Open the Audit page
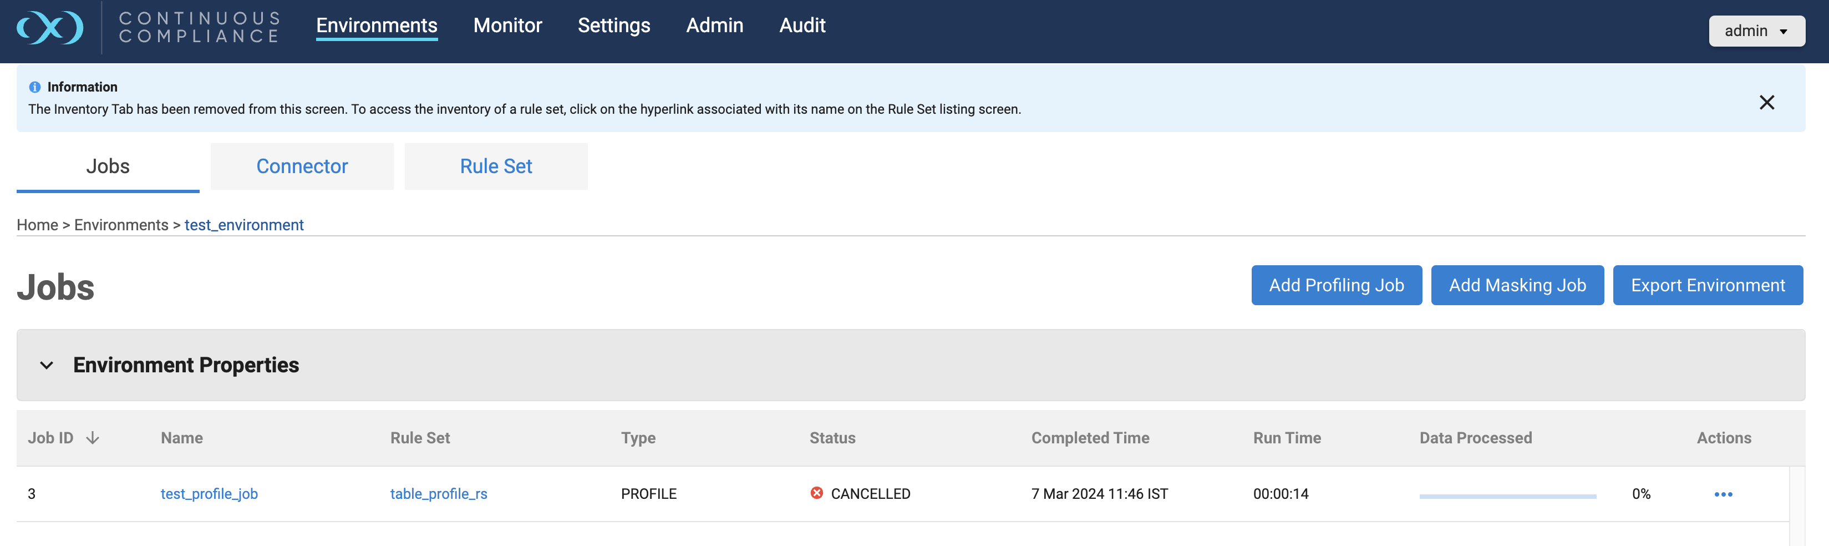1829x546 pixels. coord(801,26)
